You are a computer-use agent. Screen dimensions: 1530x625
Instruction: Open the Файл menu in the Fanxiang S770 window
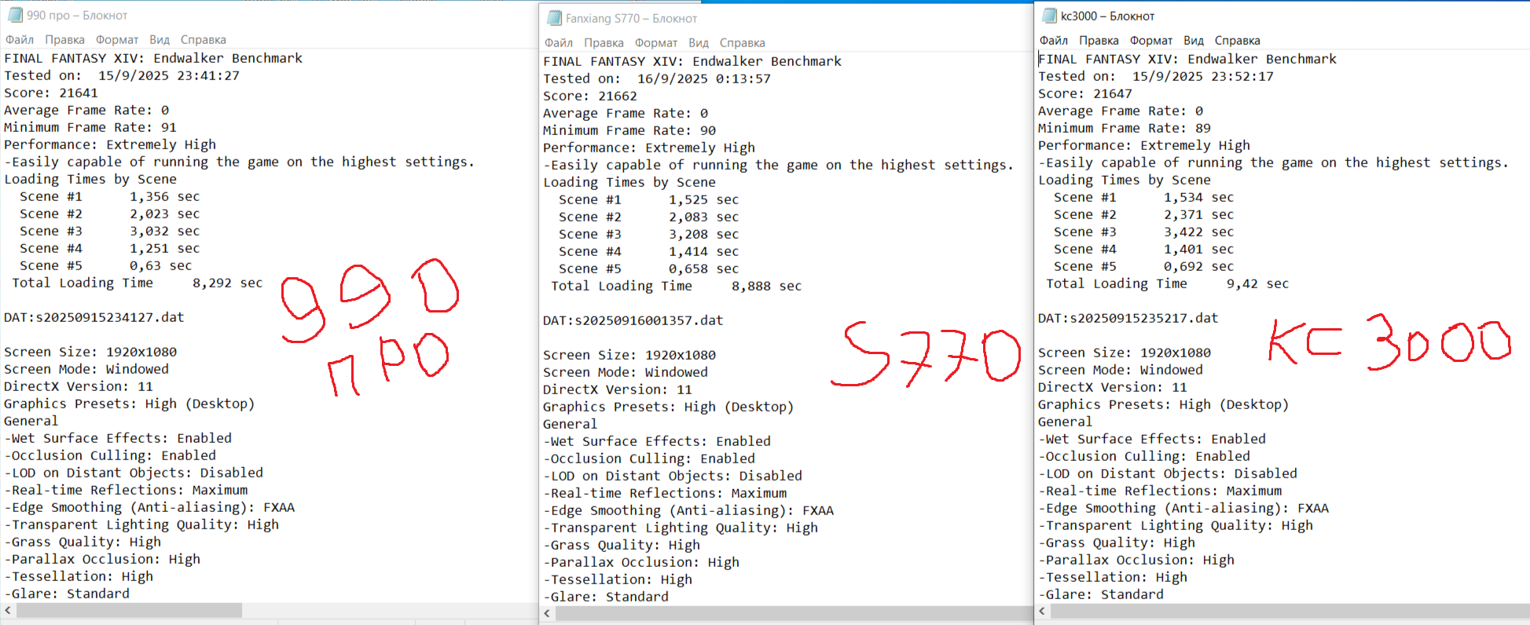tap(559, 43)
